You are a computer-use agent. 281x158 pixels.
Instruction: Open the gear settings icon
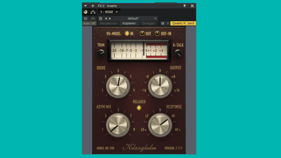[163, 23]
